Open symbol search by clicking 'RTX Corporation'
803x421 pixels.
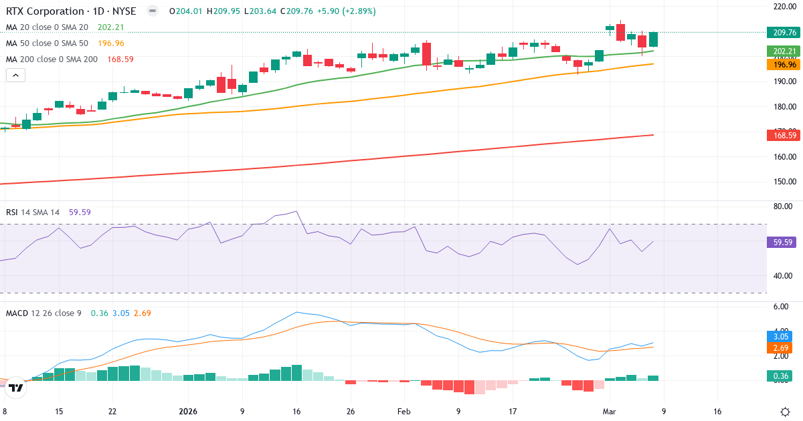(x=46, y=11)
